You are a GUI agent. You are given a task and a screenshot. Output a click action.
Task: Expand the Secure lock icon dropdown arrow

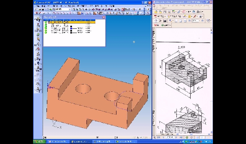(192, 16)
